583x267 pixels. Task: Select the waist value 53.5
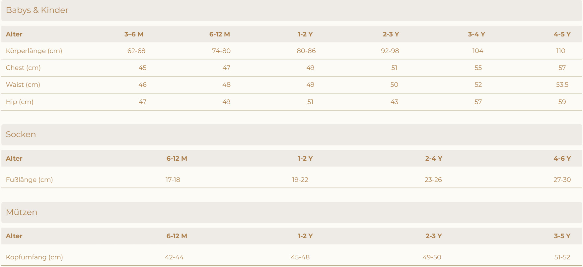click(562, 85)
